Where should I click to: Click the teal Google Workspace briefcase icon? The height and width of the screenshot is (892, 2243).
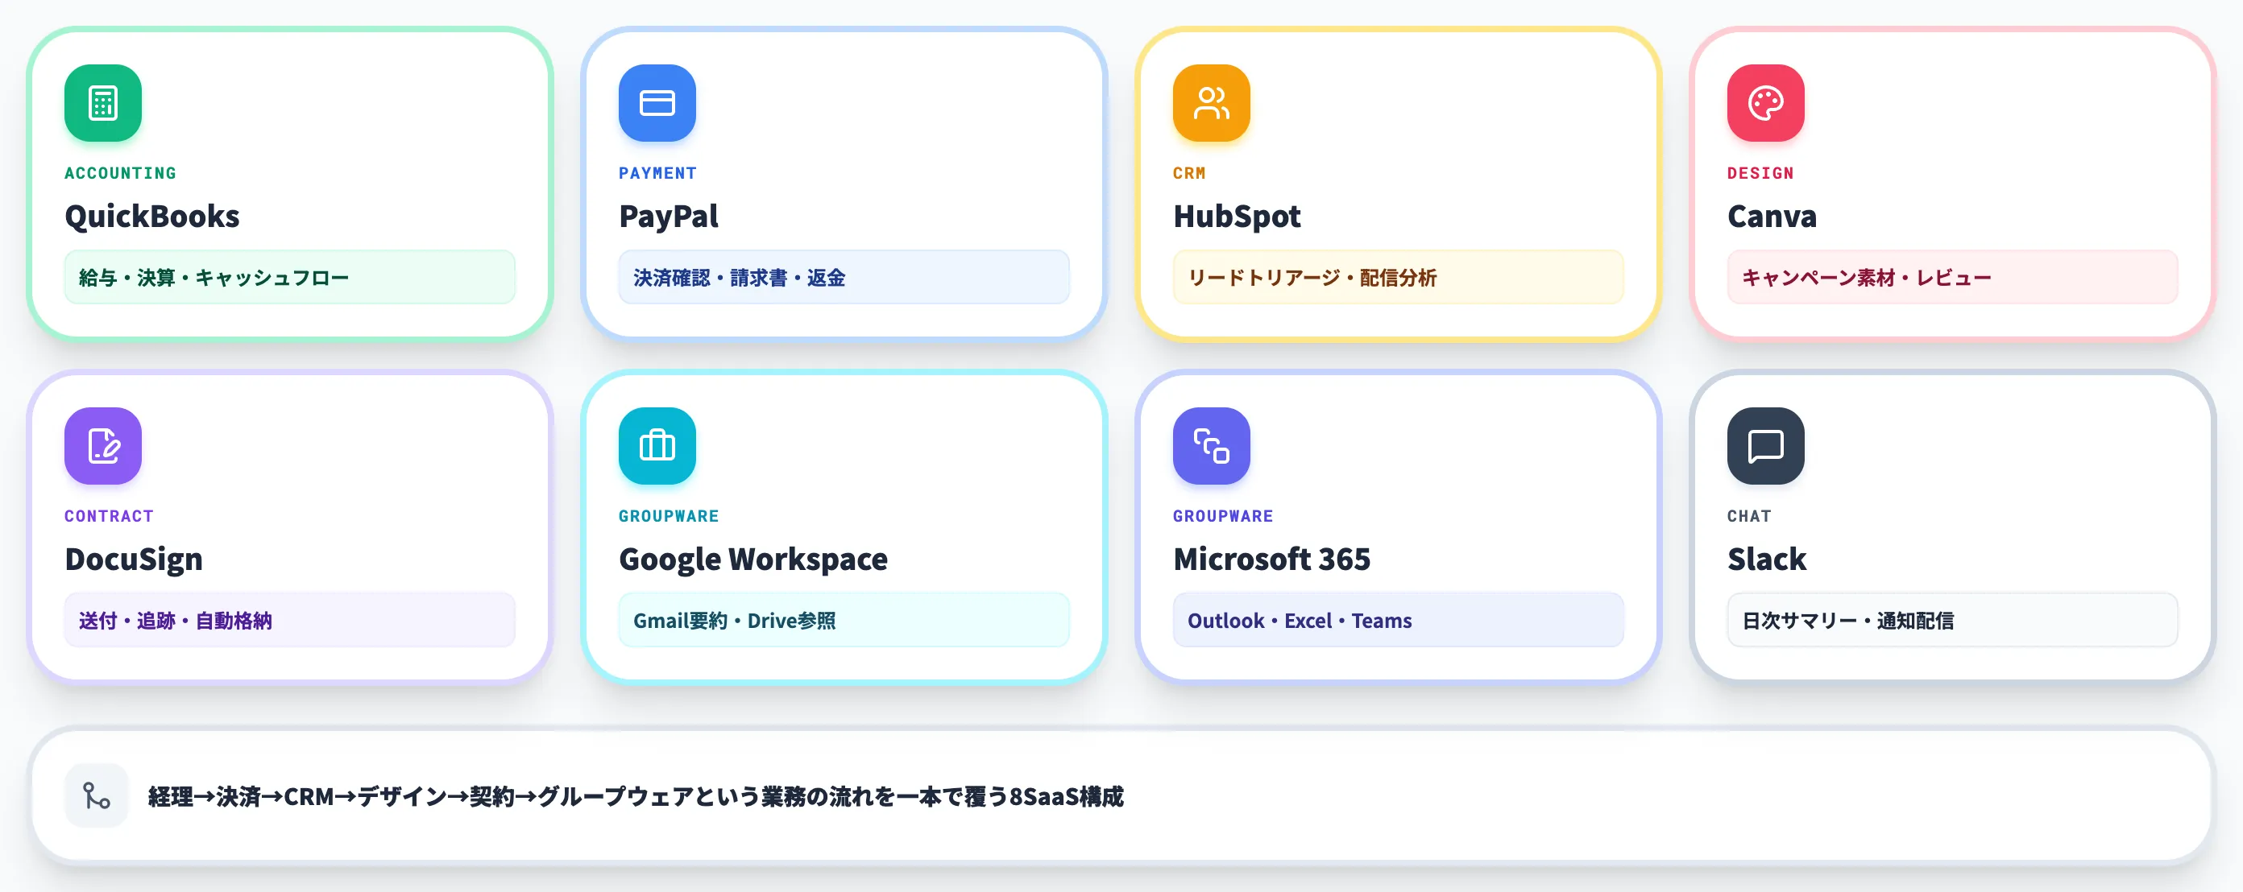(x=657, y=445)
